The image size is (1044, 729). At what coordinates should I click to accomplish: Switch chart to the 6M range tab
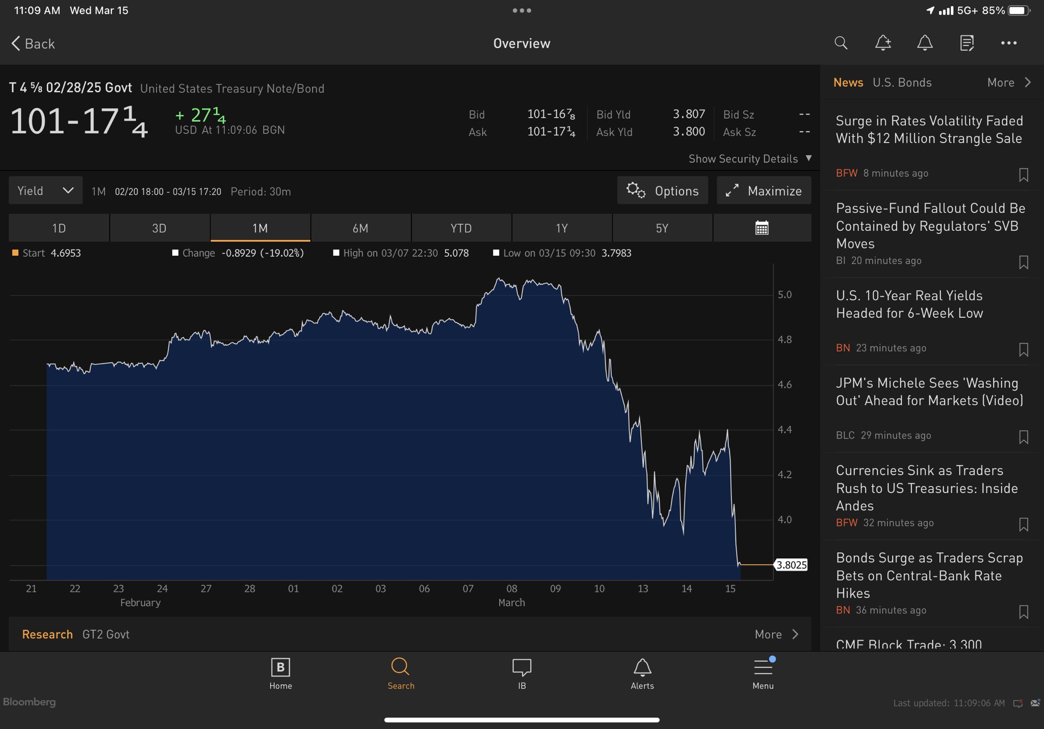[360, 228]
